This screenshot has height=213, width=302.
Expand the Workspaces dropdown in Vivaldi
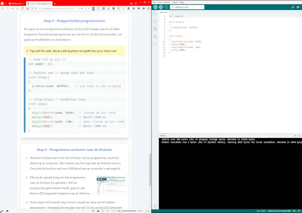pyautogui.click(x=17, y=4)
